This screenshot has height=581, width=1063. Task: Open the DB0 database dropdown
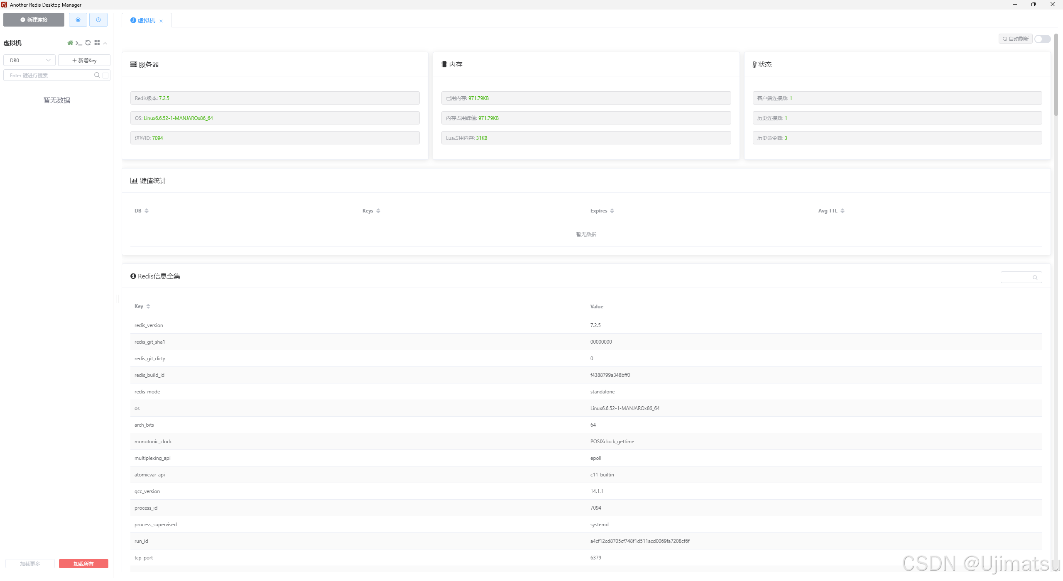pyautogui.click(x=29, y=60)
